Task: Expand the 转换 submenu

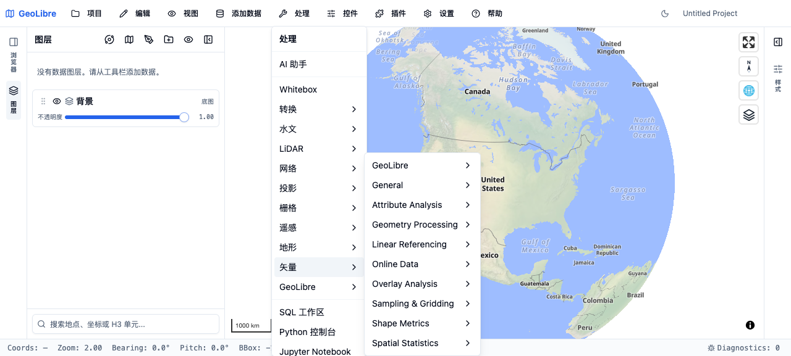Action: tap(319, 109)
